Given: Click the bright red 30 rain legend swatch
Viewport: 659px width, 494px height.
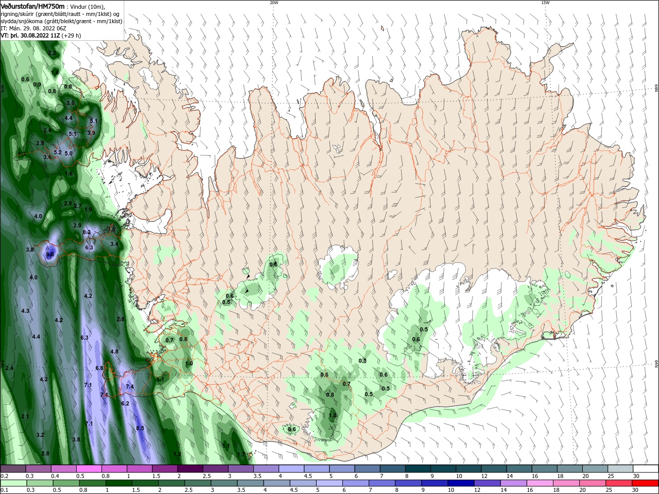Looking at the screenshot, I should [x=645, y=483].
